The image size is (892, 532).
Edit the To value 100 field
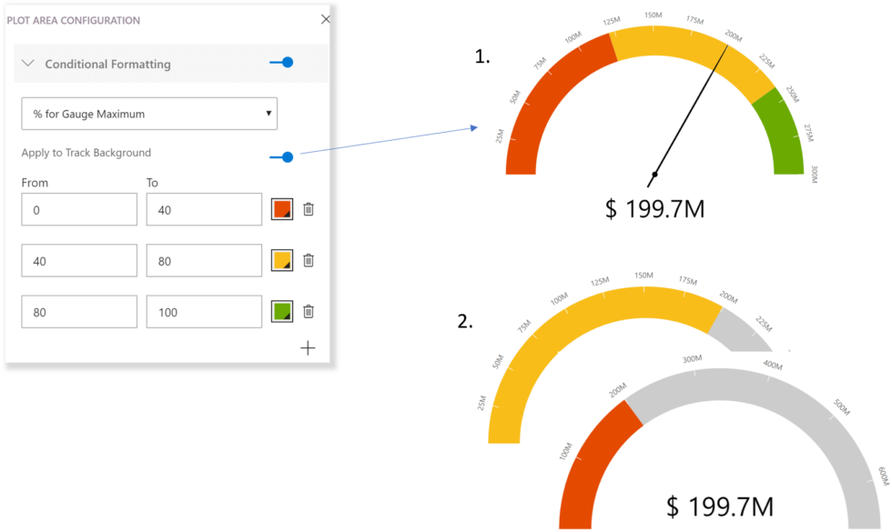coord(203,311)
